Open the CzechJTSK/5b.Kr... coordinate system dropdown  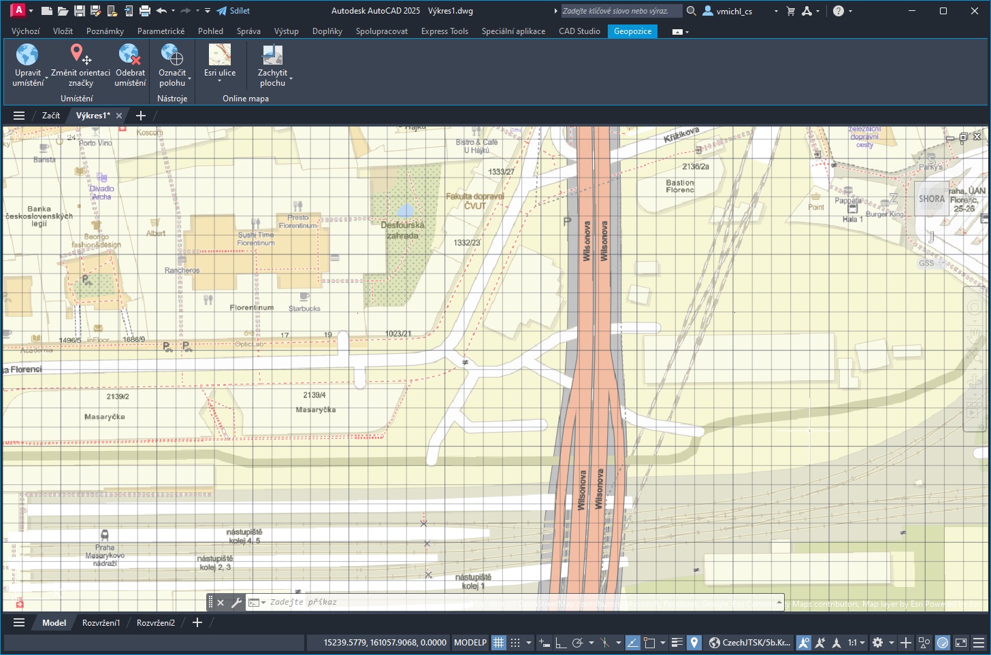[x=750, y=642]
